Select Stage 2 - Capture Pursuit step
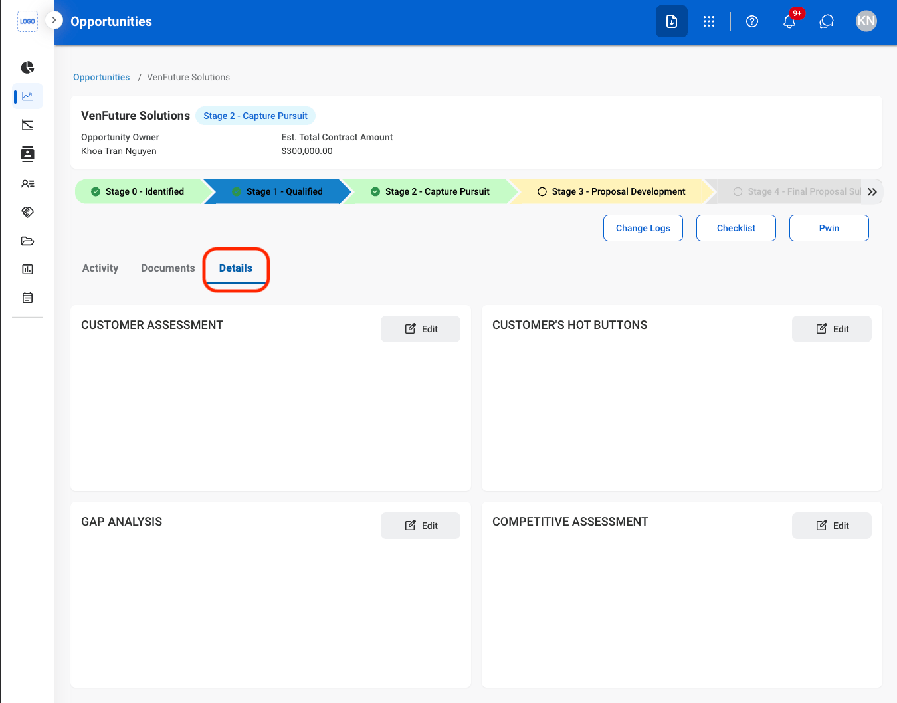This screenshot has height=703, width=897. (x=430, y=191)
